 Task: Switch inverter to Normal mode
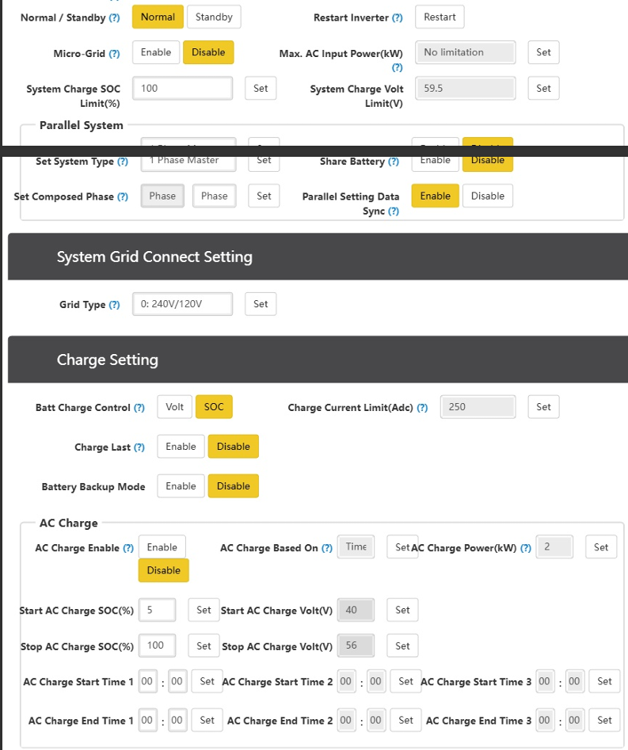[158, 17]
